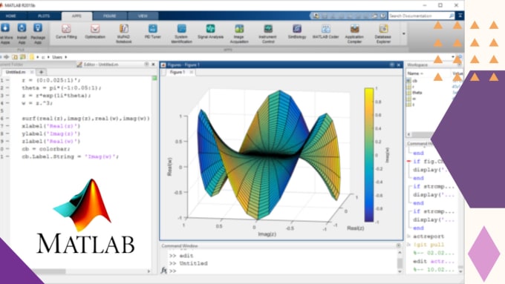The image size is (505, 284).
Task: Launch the Database Explorer app
Action: [x=383, y=33]
